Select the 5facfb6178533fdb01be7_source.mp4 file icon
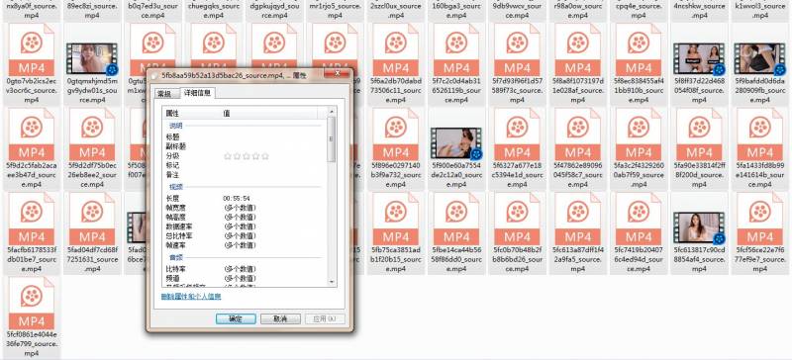The height and width of the screenshot is (360, 792). tap(32, 219)
